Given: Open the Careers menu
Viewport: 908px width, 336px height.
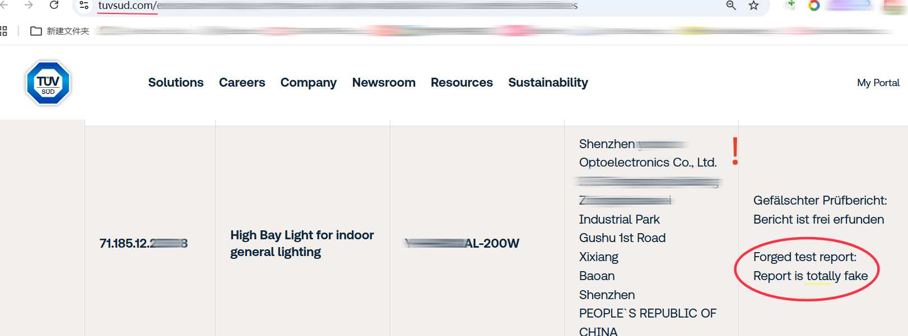Looking at the screenshot, I should 242,83.
